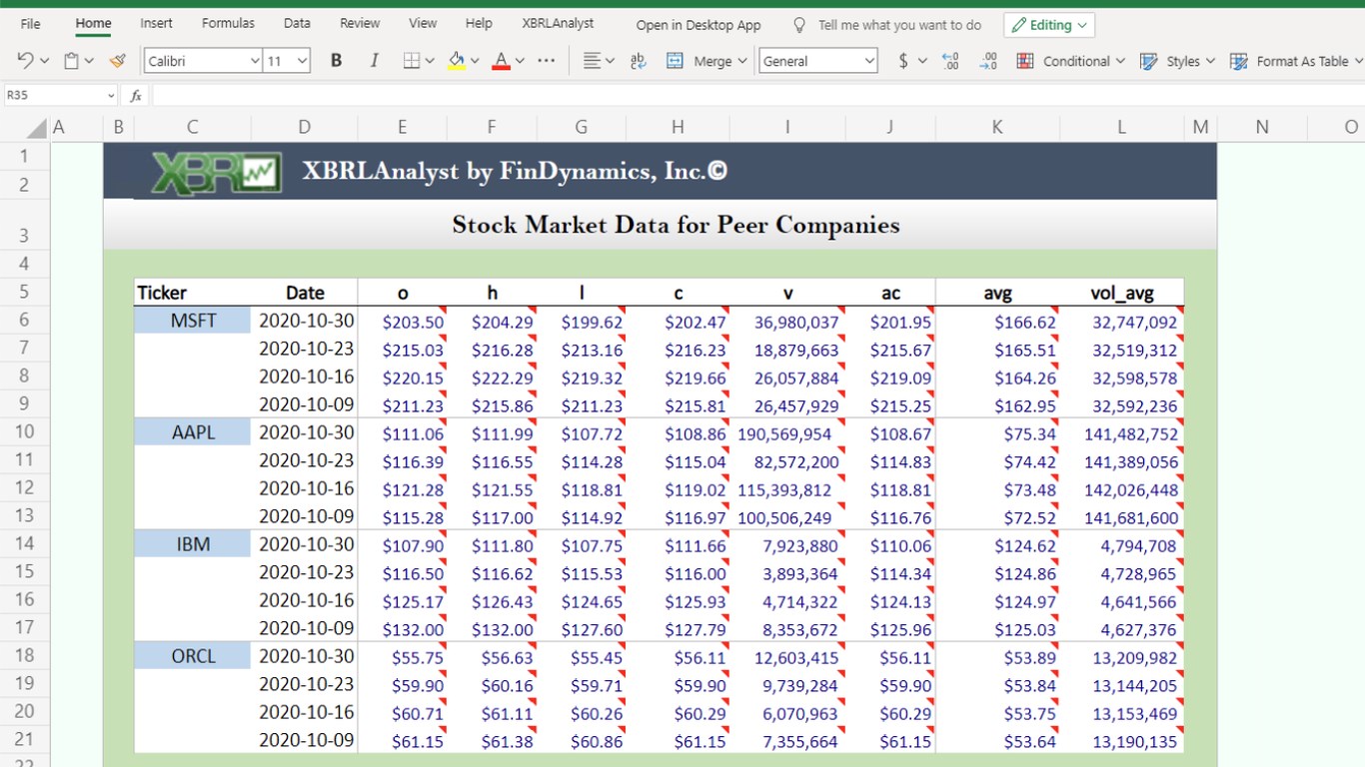Screen dimensions: 1365x767
Task: Select row 10 header
Action: [24, 431]
